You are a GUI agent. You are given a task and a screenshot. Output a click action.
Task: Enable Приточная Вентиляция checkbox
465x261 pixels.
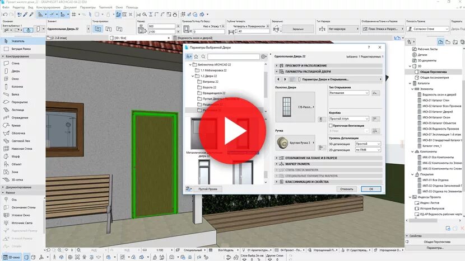click(x=331, y=126)
